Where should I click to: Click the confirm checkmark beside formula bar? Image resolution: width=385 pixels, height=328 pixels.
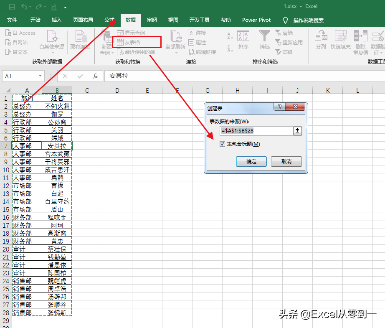coord(80,76)
